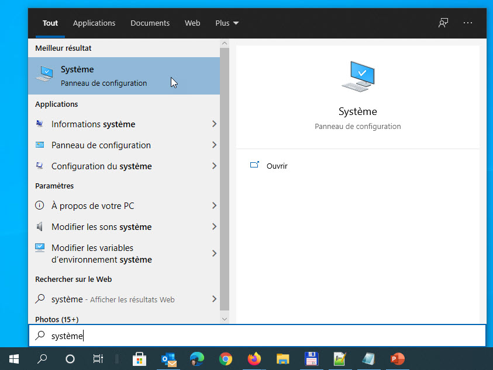Expand the Plus filter dropdown
This screenshot has height=370, width=493.
click(x=227, y=23)
